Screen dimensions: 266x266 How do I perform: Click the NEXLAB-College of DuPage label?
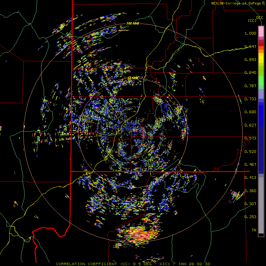(236, 3)
